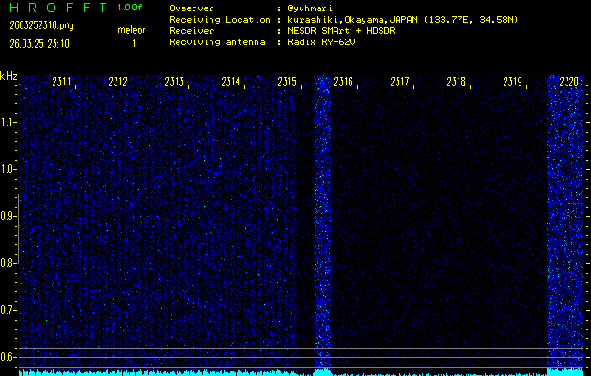Click the meteor count label
The height and width of the screenshot is (376, 591).
(131, 30)
